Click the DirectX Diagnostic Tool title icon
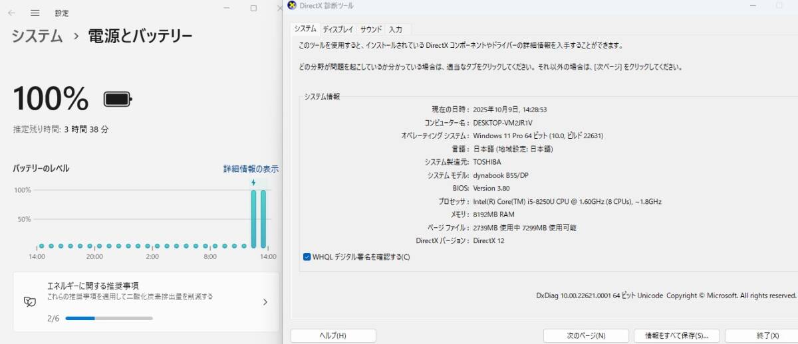The height and width of the screenshot is (344, 798). pyautogui.click(x=292, y=5)
